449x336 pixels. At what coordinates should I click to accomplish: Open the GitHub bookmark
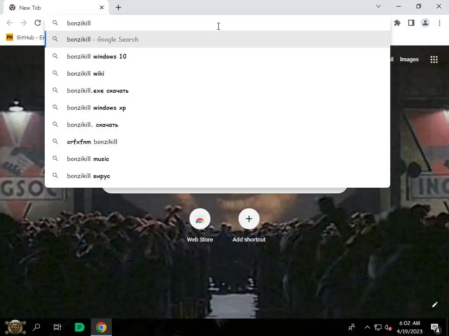click(26, 38)
